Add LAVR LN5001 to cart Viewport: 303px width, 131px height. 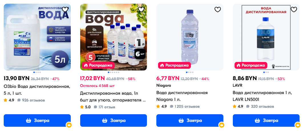266,120
